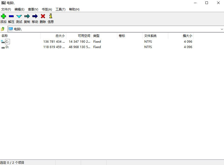Click status bar text 选定 0 / 2 个项目
Screen dimensions: 224x165
12,162
